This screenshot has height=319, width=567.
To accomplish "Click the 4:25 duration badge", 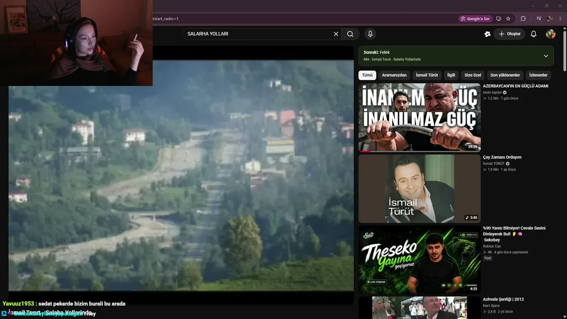I will point(474,289).
